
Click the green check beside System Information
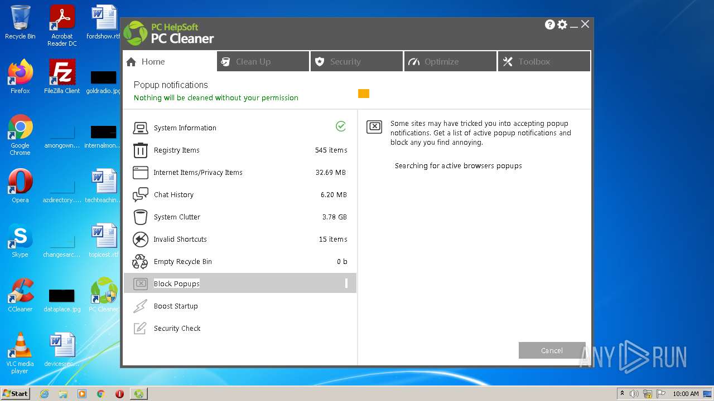click(x=341, y=126)
